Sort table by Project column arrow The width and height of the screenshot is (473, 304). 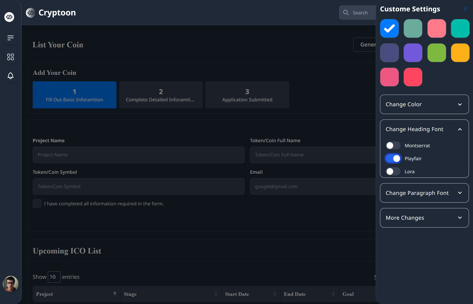coord(115,294)
